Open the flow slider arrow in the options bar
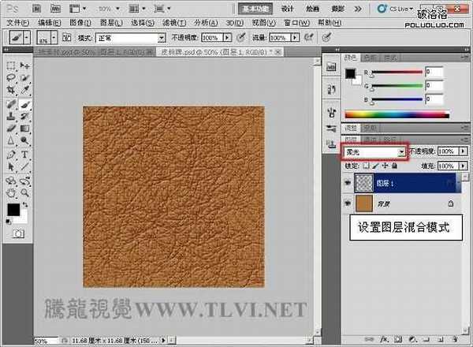The height and width of the screenshot is (347, 473). point(295,38)
